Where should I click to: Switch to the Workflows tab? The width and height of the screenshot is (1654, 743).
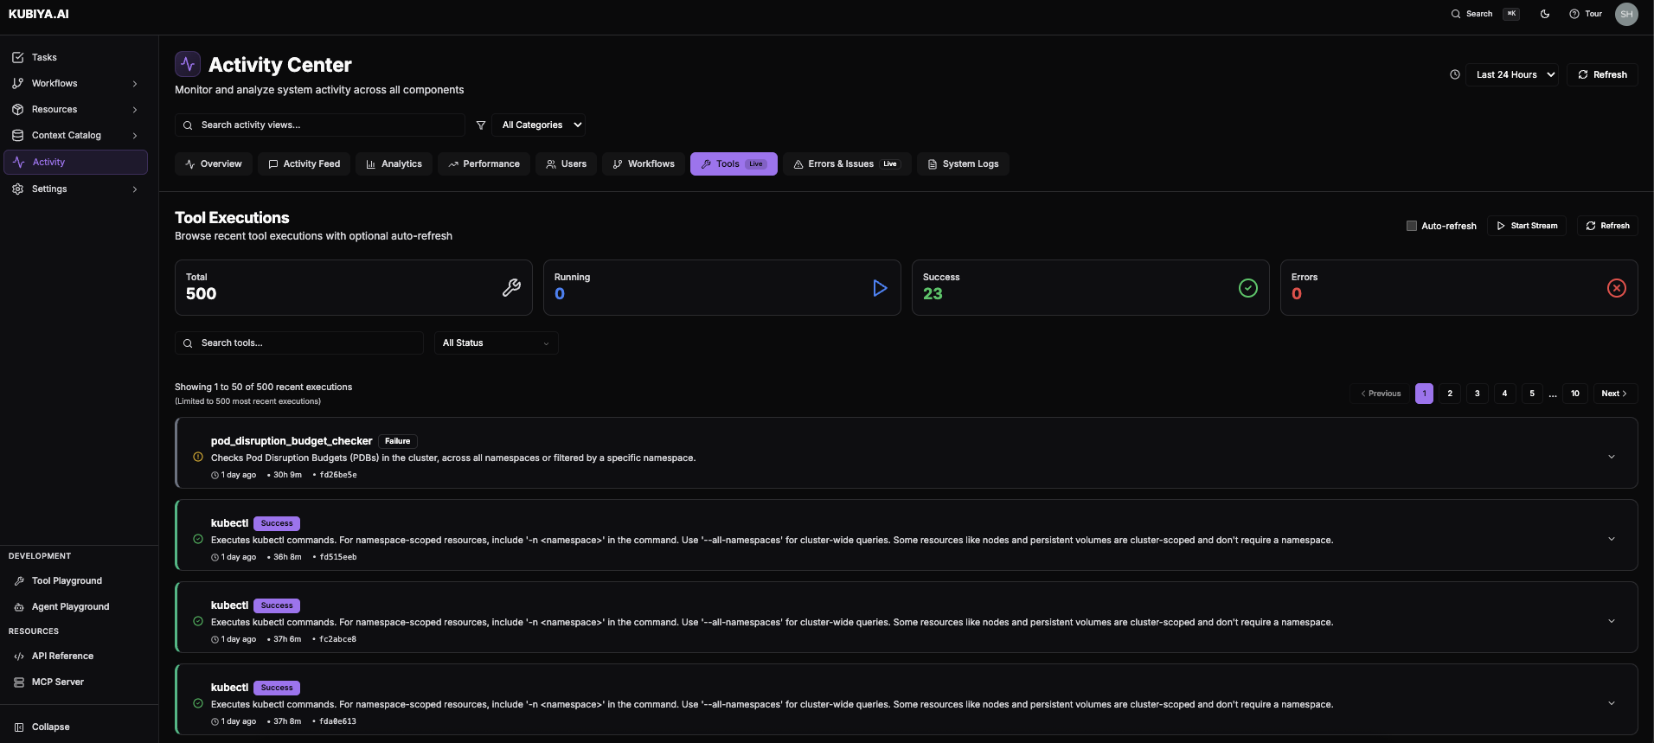point(644,163)
